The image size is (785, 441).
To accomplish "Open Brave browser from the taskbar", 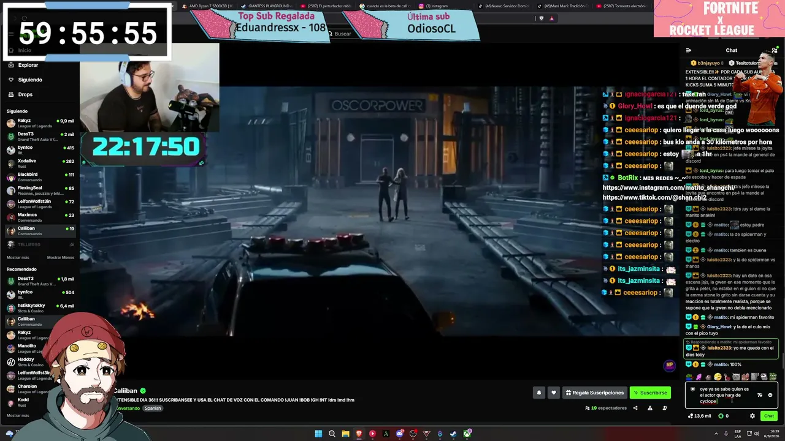I will [359, 434].
